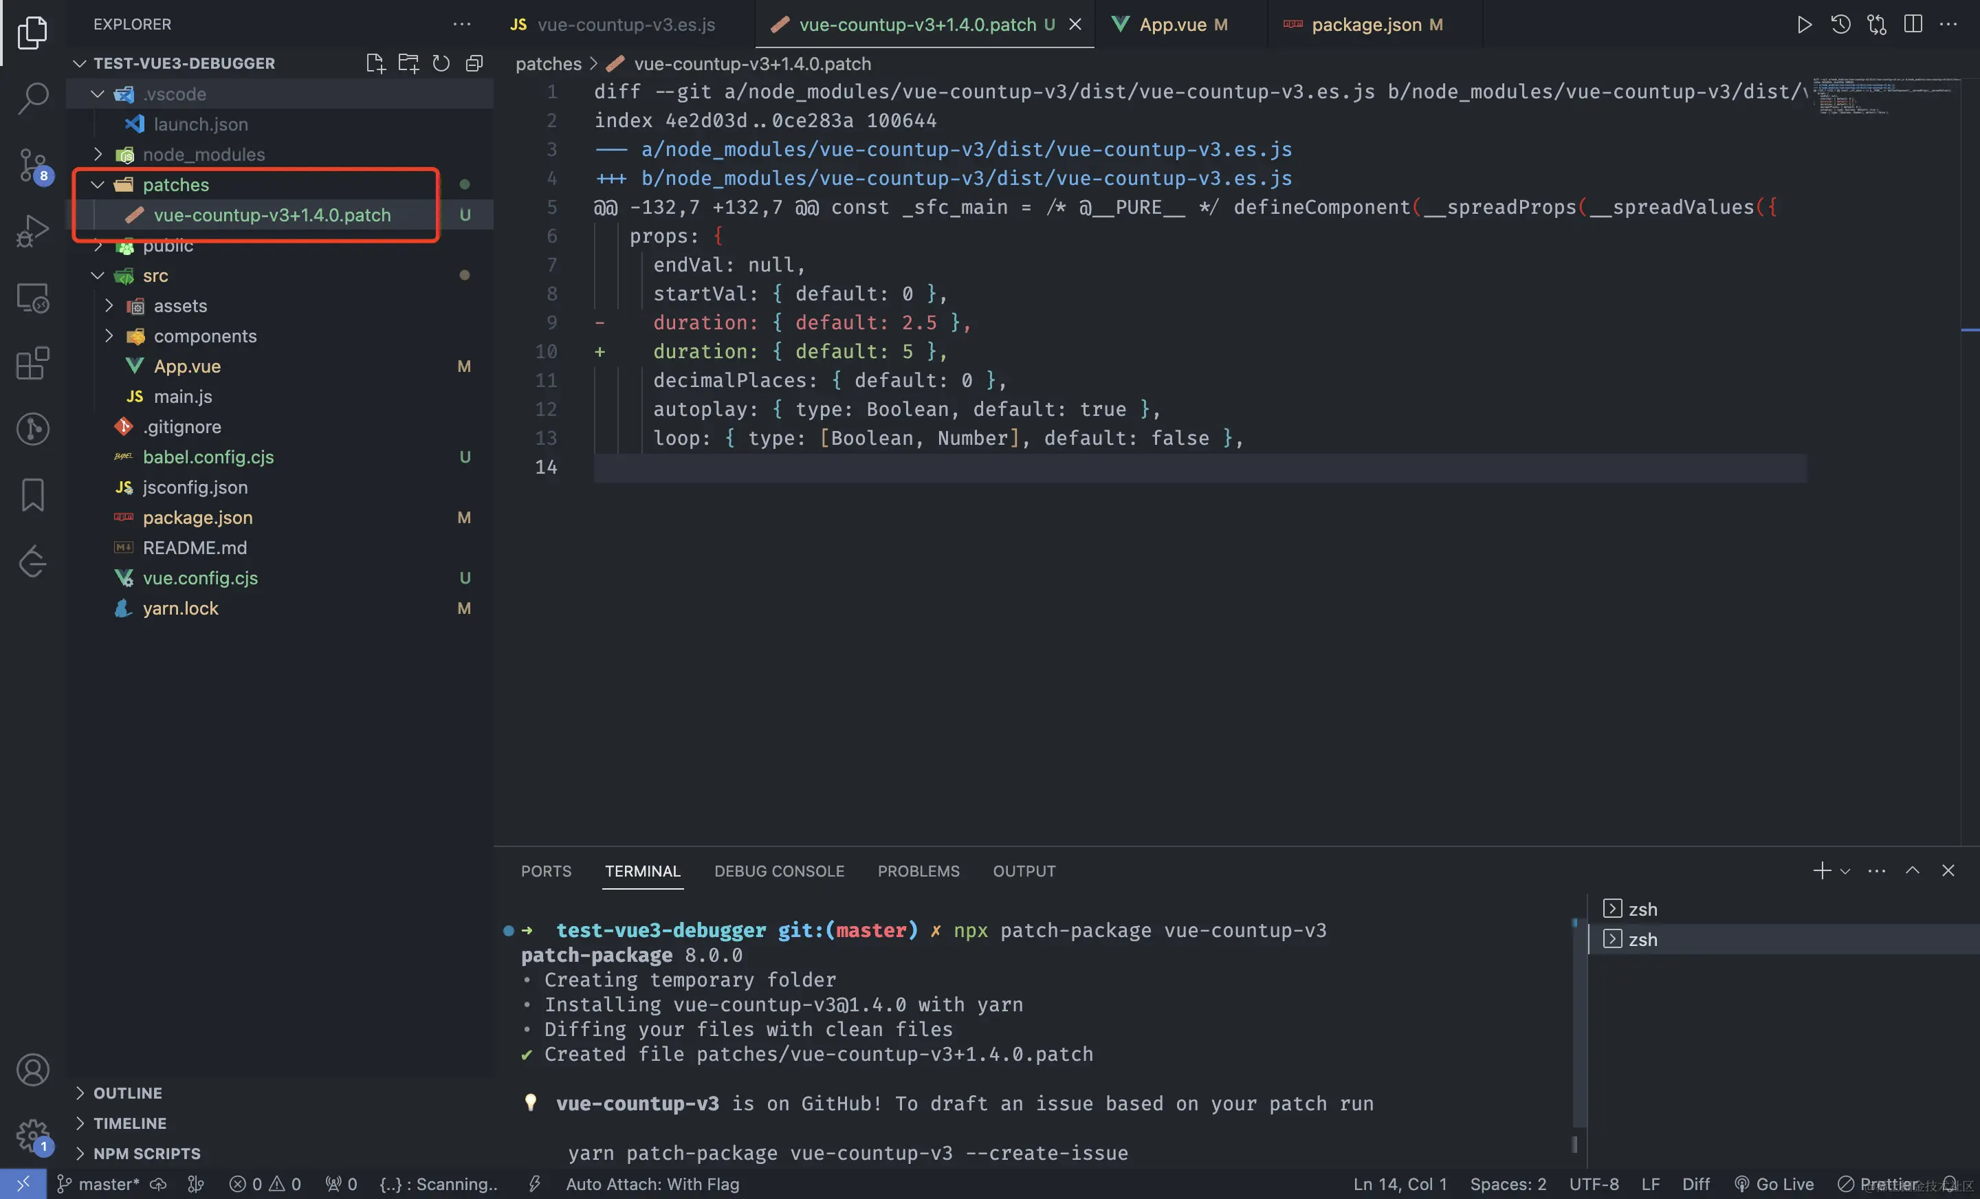Open remote window indicator in status bar

[23, 1184]
